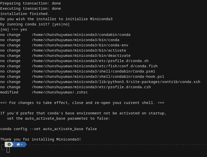
Task: Click the home icon in prompt segment
Action: pyautogui.click(x=18, y=144)
